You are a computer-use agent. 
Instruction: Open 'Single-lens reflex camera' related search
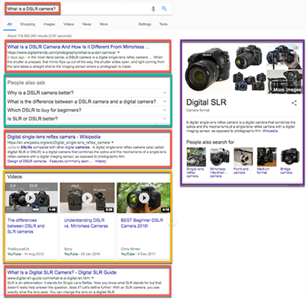click(x=196, y=162)
